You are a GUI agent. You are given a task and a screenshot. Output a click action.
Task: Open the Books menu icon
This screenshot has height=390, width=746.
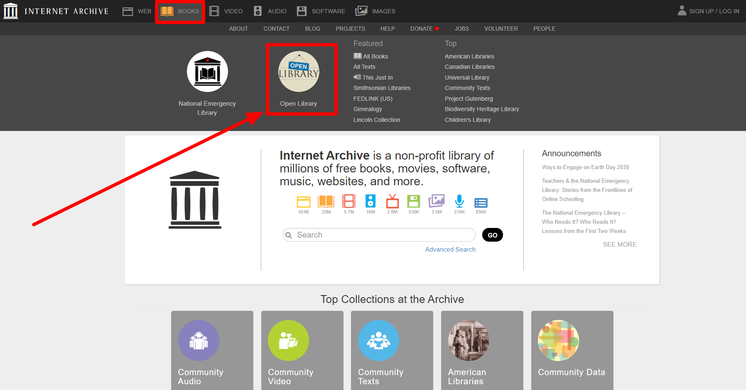click(x=167, y=11)
